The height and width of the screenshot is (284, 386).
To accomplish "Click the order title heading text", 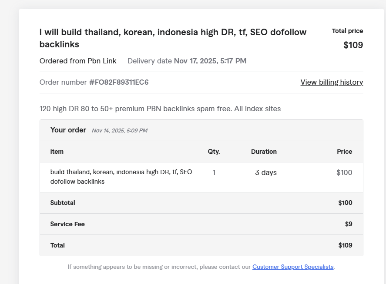I will point(173,38).
